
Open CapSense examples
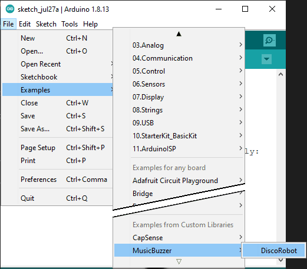(x=179, y=238)
